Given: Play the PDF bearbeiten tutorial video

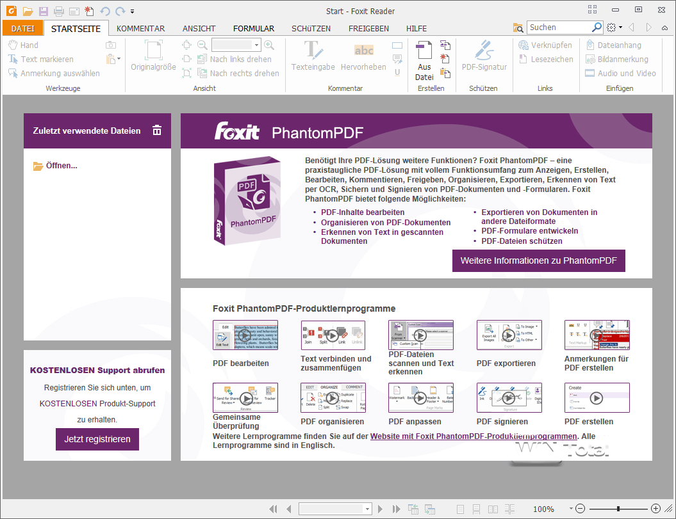Looking at the screenshot, I should [245, 335].
